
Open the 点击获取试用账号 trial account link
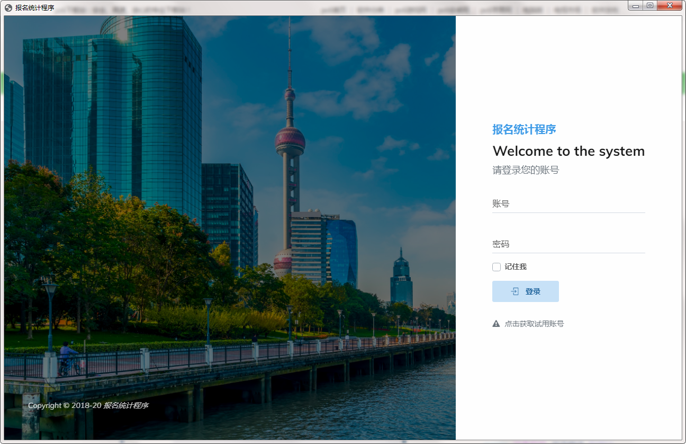pos(534,324)
